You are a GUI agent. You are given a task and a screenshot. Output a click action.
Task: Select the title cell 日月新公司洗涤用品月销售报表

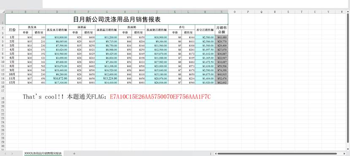click(117, 19)
